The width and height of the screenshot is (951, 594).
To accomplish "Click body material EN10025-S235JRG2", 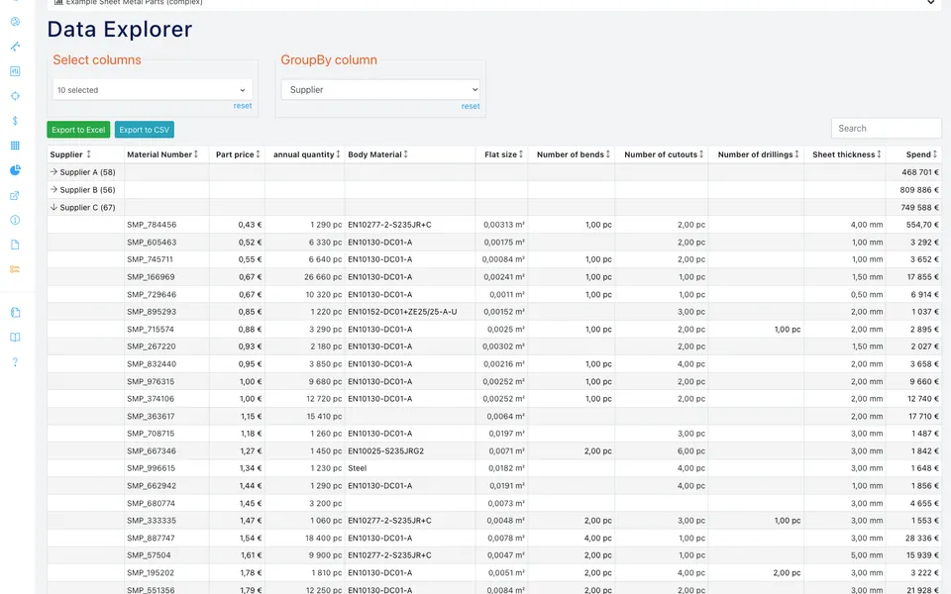I will coord(385,451).
